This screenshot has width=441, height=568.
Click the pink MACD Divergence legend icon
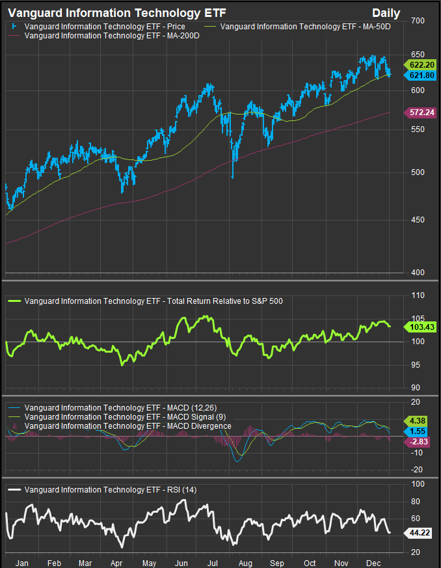[14, 426]
